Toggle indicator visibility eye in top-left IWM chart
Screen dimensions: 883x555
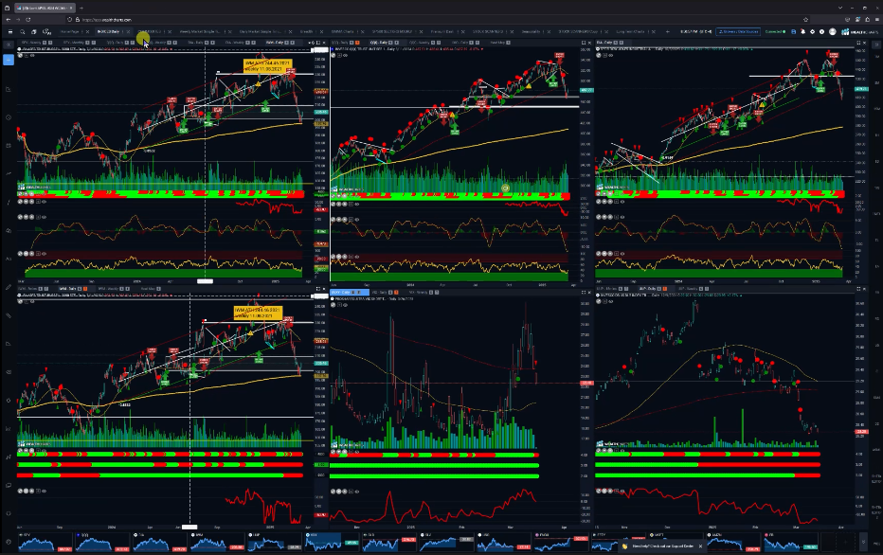coord(32,55)
